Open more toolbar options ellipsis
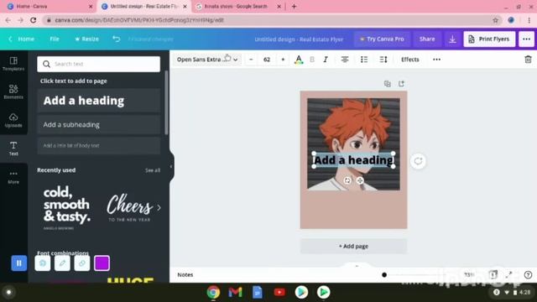 coord(436,60)
